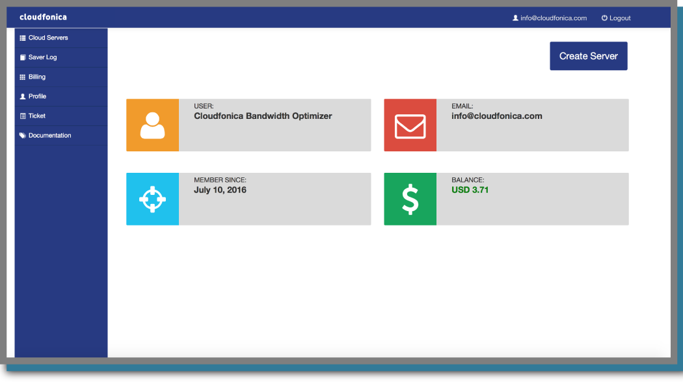
Task: Open the Cloud Servers menu item
Action: coord(61,38)
